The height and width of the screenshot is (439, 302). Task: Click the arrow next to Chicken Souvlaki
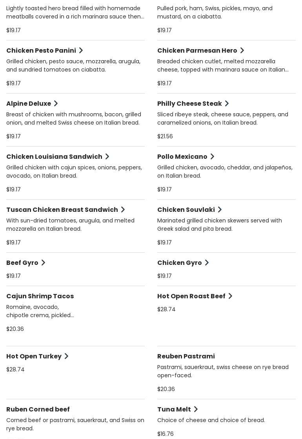(220, 209)
